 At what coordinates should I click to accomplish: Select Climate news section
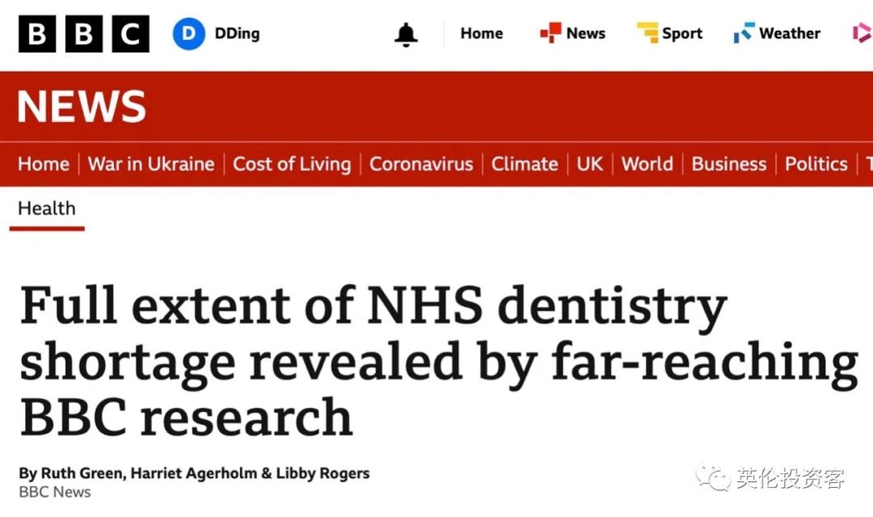pos(525,164)
